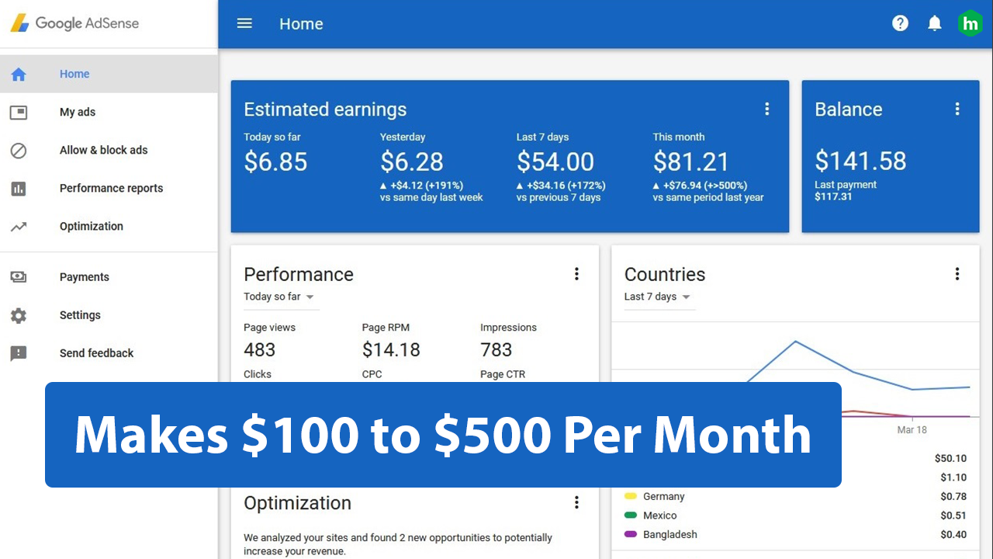Open the green account avatar
993x559 pixels.
[x=970, y=23]
